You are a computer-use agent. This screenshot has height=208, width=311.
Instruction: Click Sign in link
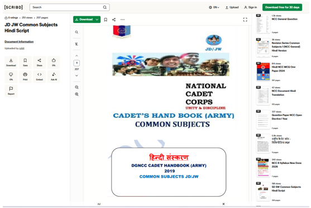pyautogui.click(x=251, y=7)
